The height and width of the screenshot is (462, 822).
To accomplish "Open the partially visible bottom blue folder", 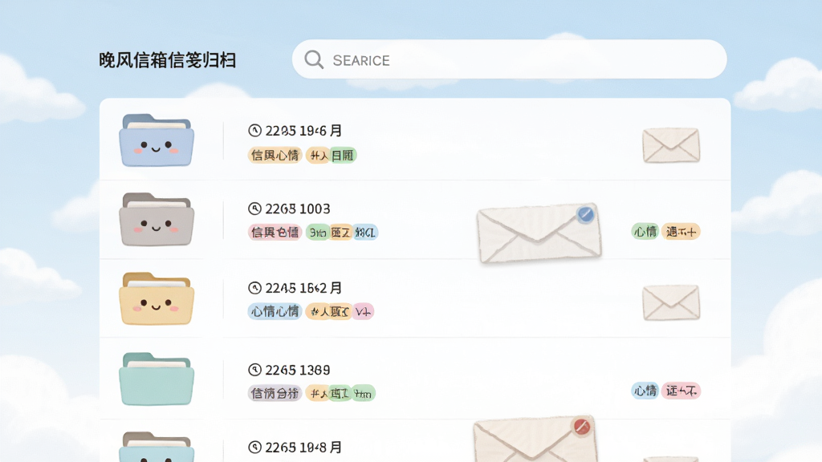I will point(157,447).
